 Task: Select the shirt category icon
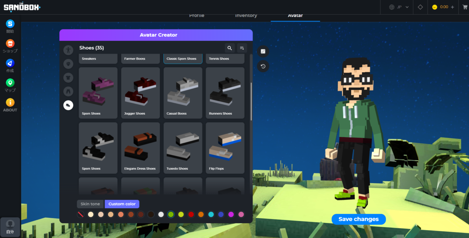coord(68,77)
